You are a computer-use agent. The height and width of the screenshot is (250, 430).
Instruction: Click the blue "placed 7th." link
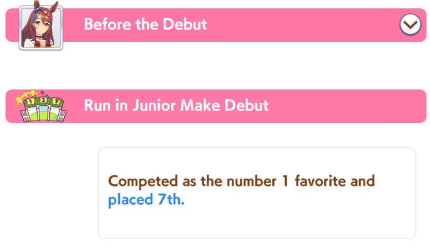tap(146, 200)
